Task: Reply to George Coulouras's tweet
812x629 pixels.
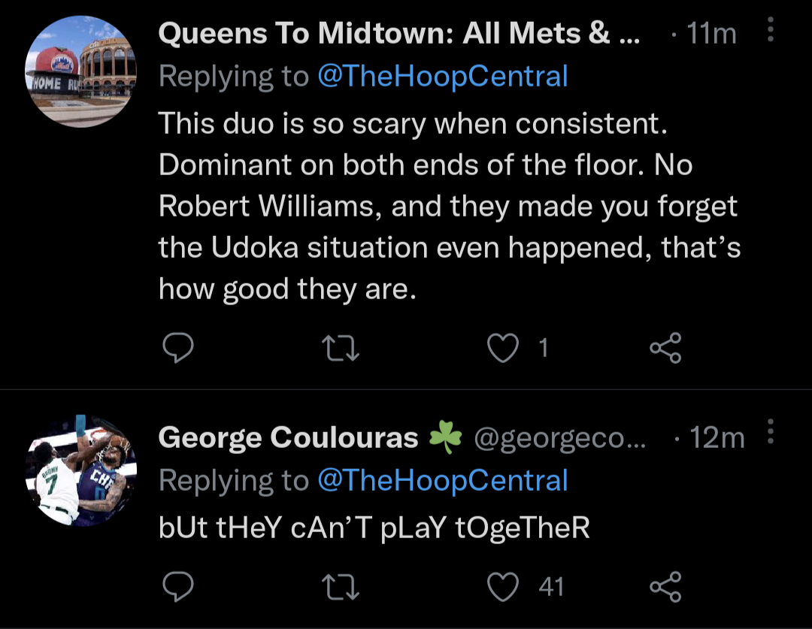Action: (178, 586)
